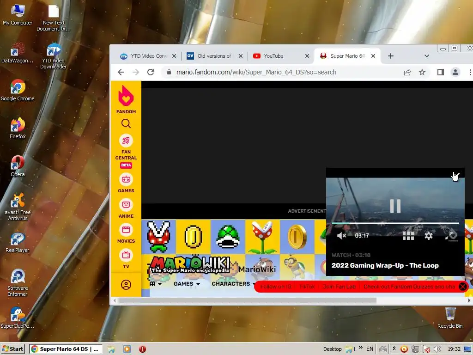
Task: Open Movies section in Fandom sidebar
Action: [126, 233]
